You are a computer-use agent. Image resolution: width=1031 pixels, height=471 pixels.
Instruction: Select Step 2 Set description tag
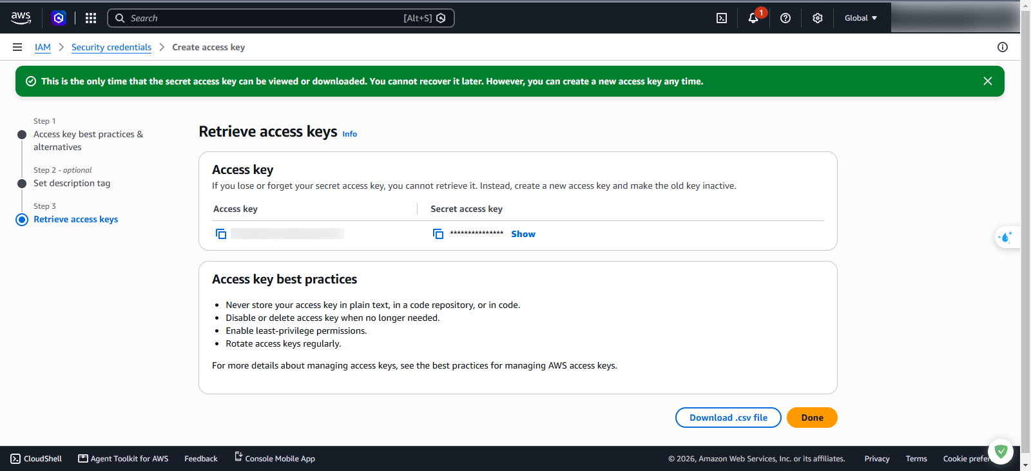coord(72,183)
